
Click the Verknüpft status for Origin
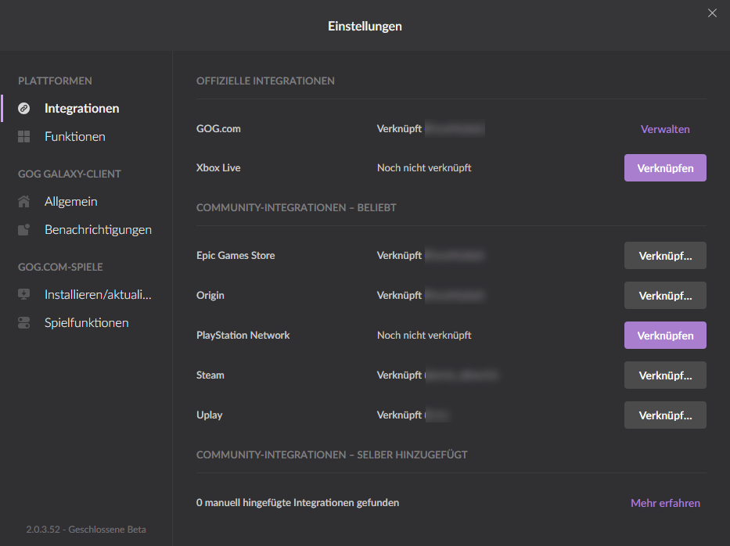(x=399, y=295)
